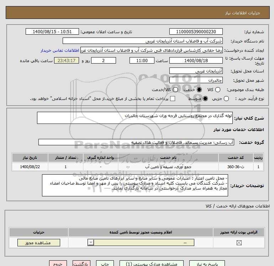Click اعلام وضعیت مجوز column header
The image size is (274, 266).
click(141, 232)
